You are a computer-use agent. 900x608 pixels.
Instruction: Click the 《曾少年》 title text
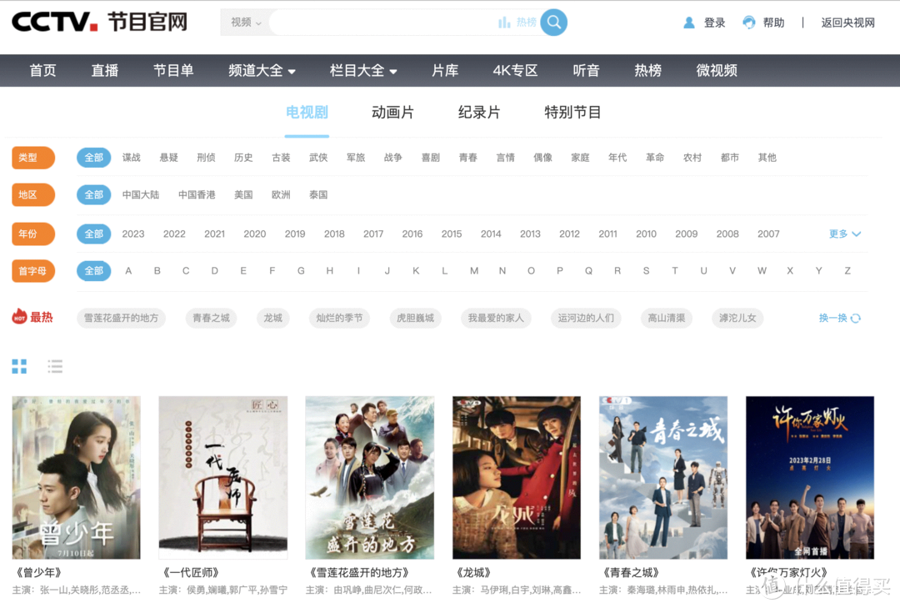click(37, 573)
